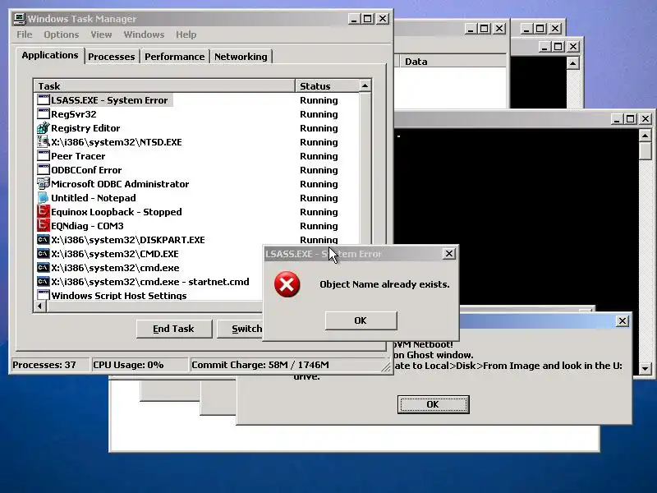The height and width of the screenshot is (493, 657).
Task: Select the Registry Editor task row
Action: click(197, 128)
